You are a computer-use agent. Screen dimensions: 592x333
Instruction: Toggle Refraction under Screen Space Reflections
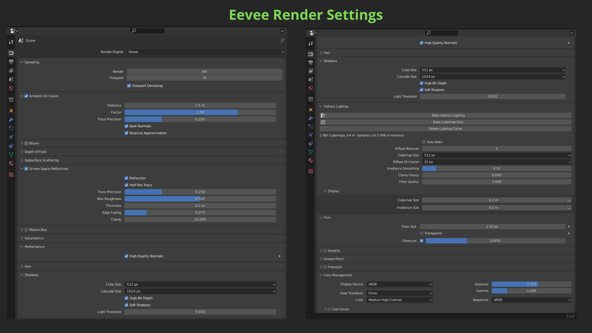click(x=126, y=178)
